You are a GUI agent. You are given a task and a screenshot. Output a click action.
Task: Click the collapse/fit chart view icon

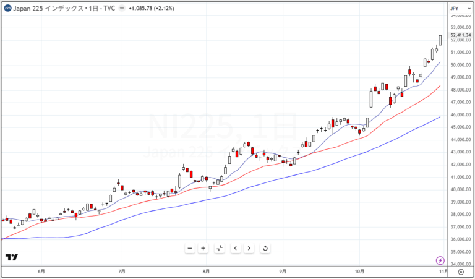point(219,249)
